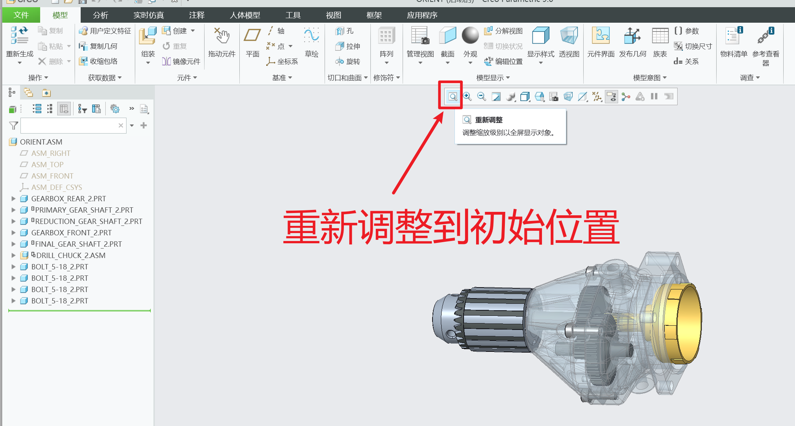Open the Bill of Materials icon
Image resolution: width=795 pixels, height=426 pixels.
(734, 36)
